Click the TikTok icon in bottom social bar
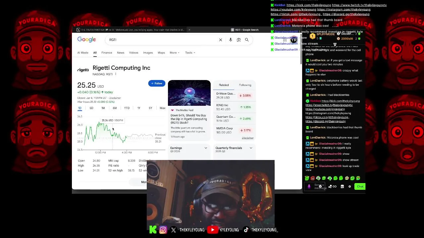This screenshot has height=238, width=424. click(246, 230)
